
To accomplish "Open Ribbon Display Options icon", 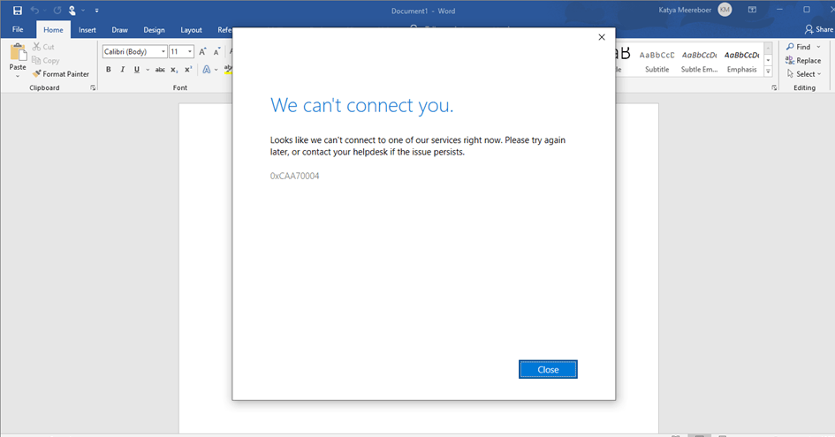I will 752,10.
